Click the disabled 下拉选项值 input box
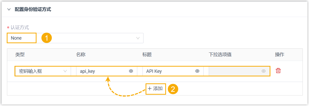 tap(234, 71)
